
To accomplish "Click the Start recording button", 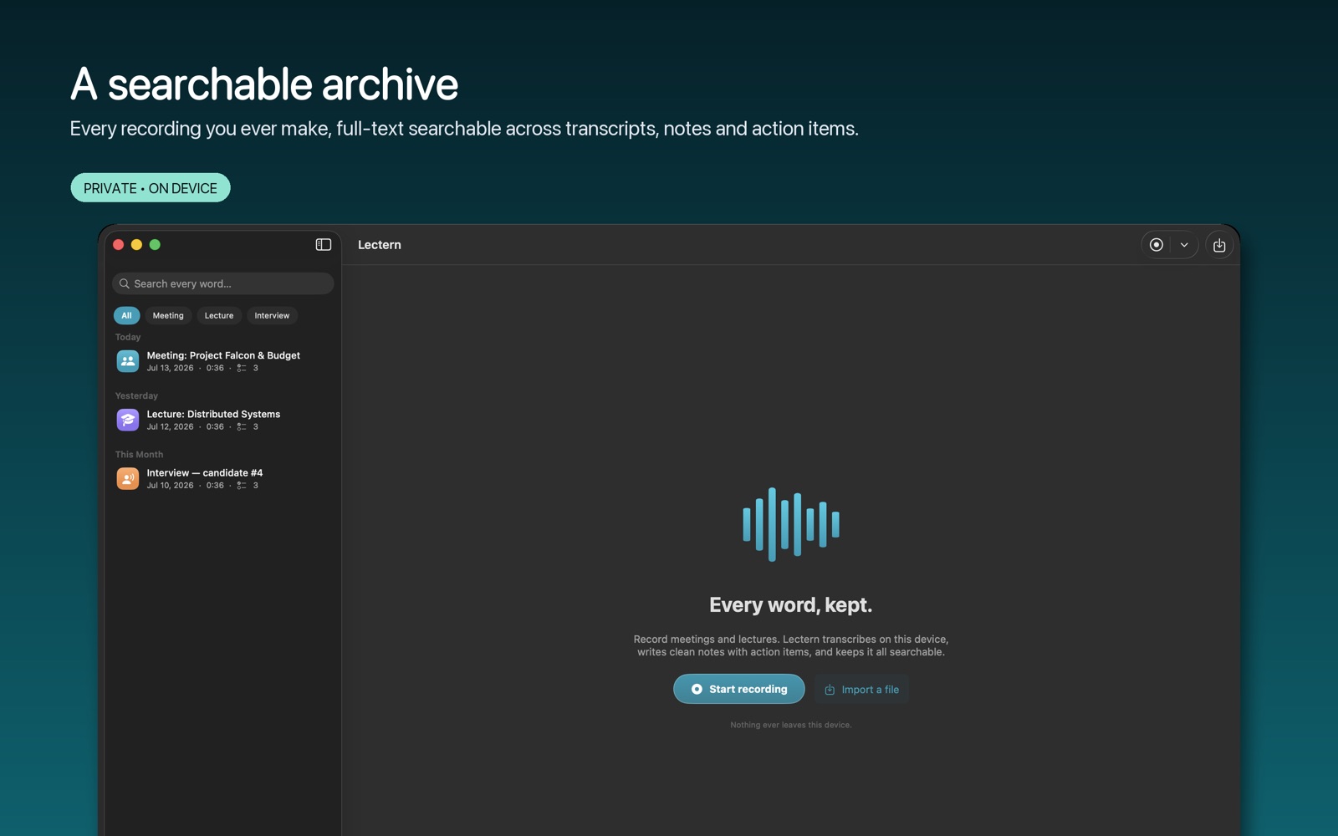I will coord(739,689).
